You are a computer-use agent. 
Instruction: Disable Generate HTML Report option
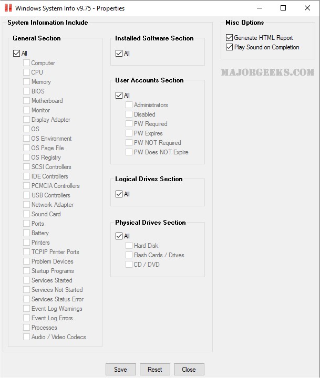(x=229, y=38)
